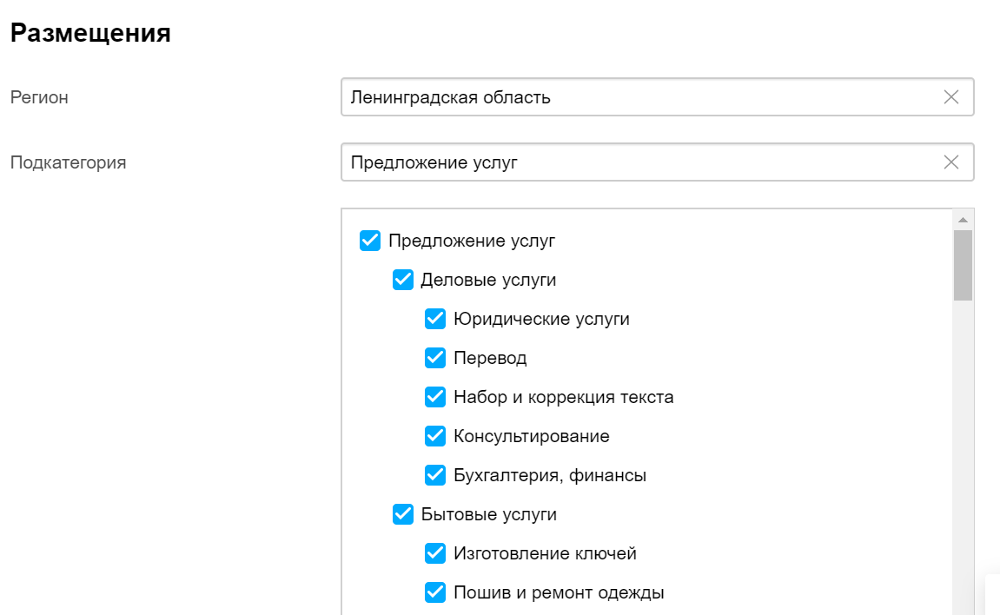This screenshot has width=1000, height=615.
Task: Select the Деловые услуги tree label
Action: [x=488, y=280]
